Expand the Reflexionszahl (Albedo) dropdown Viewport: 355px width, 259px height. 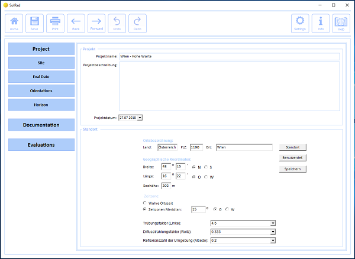coord(273,241)
